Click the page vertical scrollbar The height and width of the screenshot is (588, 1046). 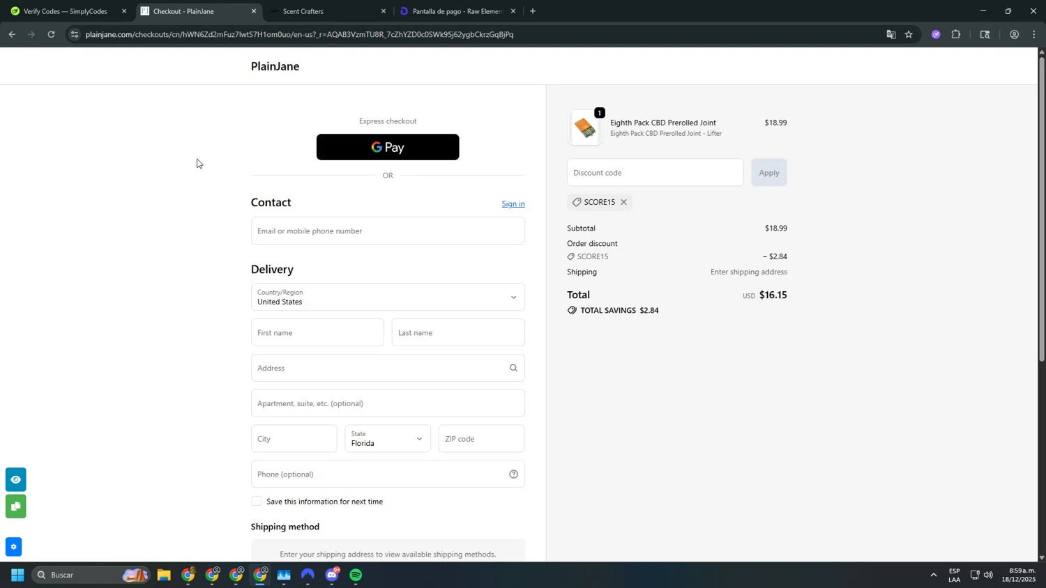[1042, 209]
